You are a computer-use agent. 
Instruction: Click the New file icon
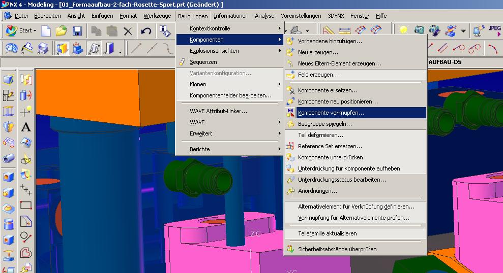point(46,31)
